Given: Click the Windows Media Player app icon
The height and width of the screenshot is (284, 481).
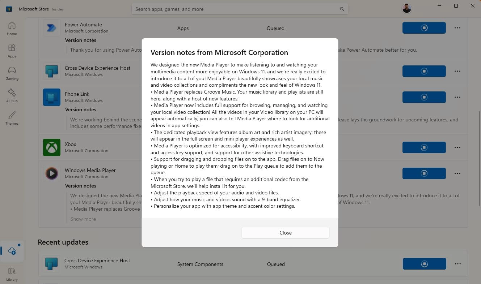Looking at the screenshot, I should click(51, 173).
